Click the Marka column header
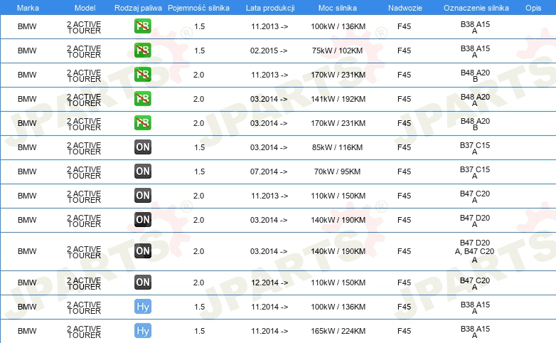This screenshot has height=343, width=556. pyautogui.click(x=28, y=8)
